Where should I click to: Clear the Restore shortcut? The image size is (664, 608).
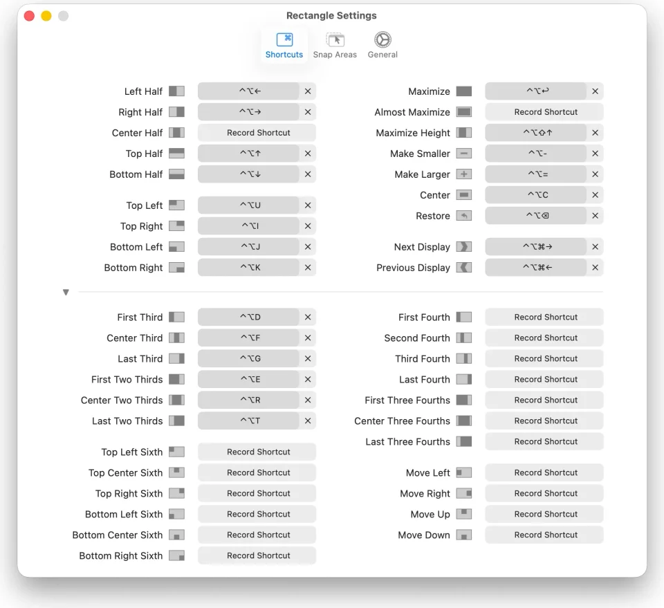[595, 216]
